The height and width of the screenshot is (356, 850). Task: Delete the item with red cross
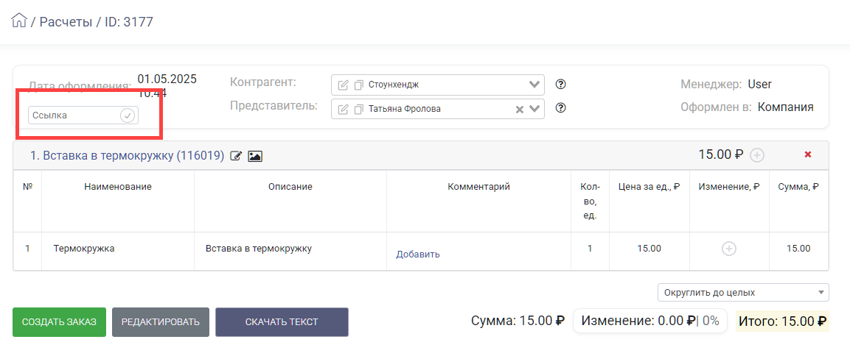click(808, 154)
